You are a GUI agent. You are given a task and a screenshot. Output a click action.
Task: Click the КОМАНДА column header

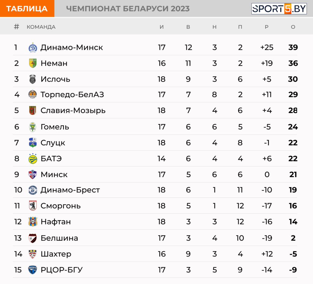[41, 27]
